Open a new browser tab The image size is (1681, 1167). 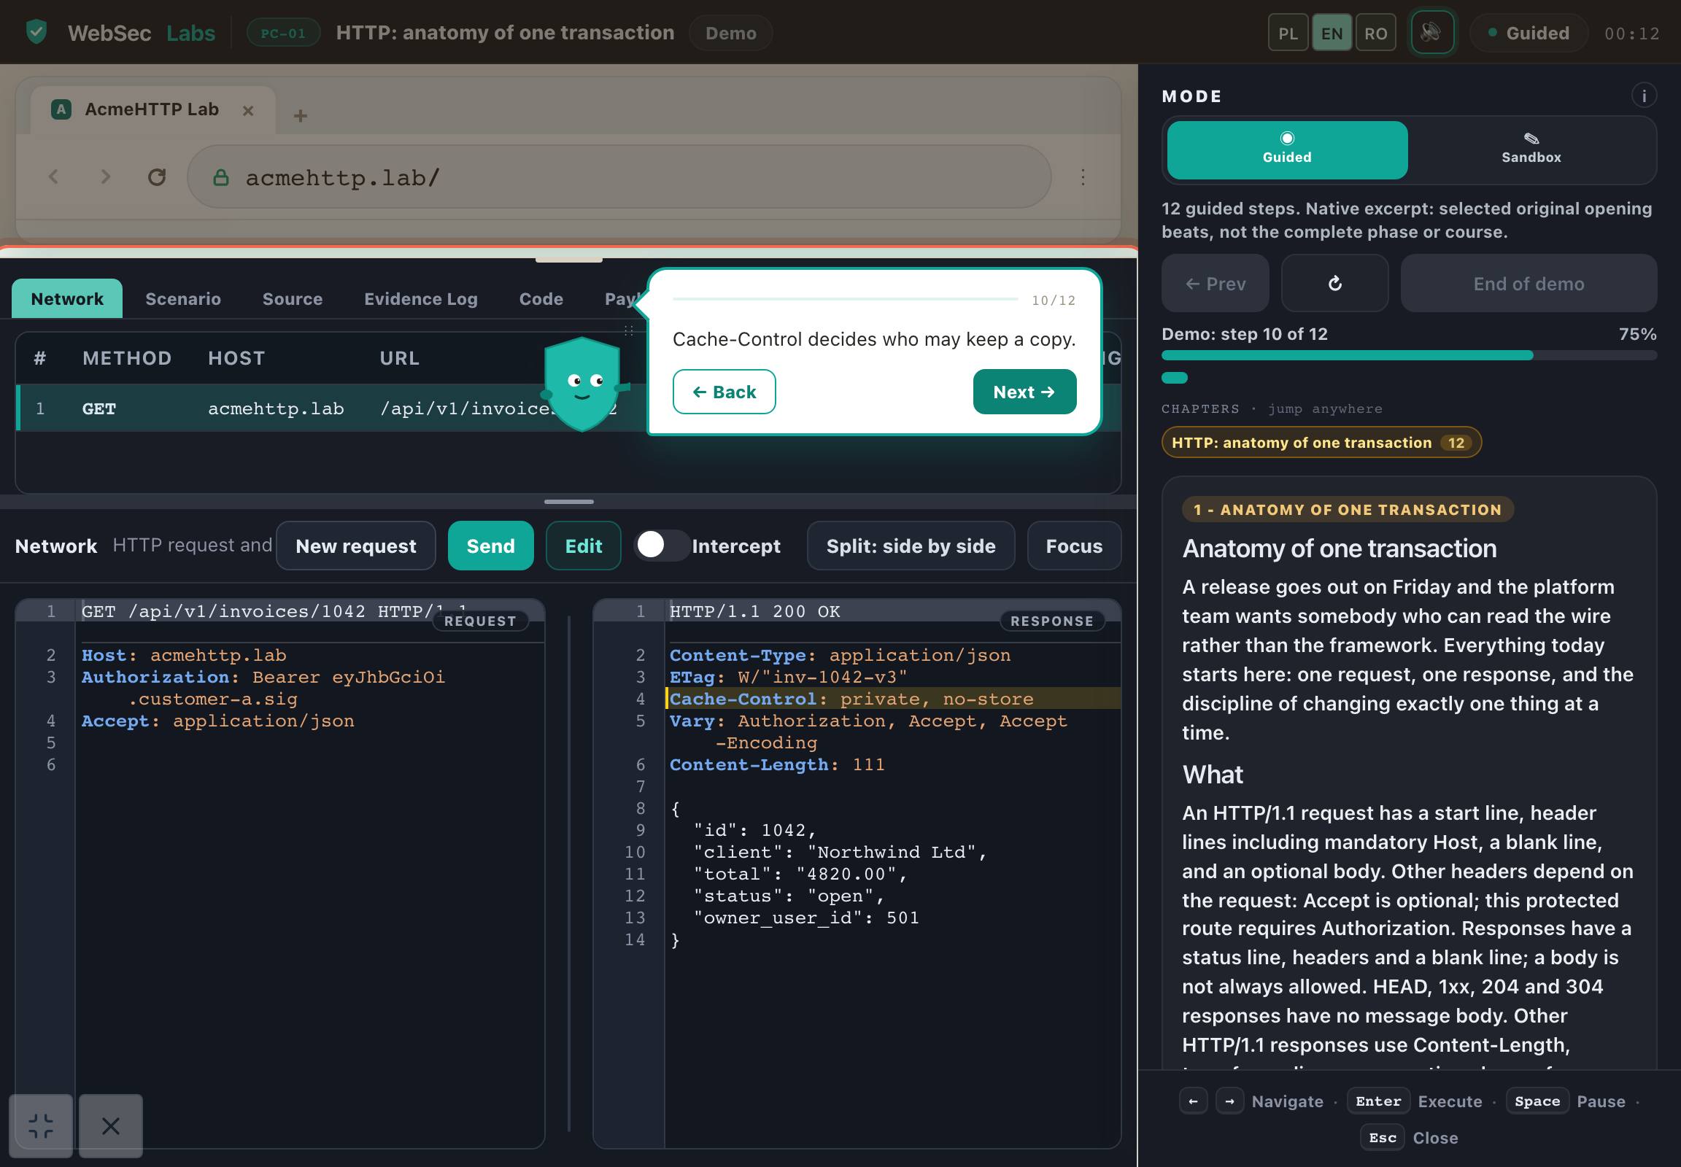point(300,115)
